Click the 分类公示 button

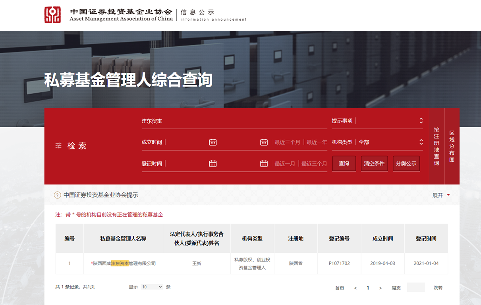406,164
